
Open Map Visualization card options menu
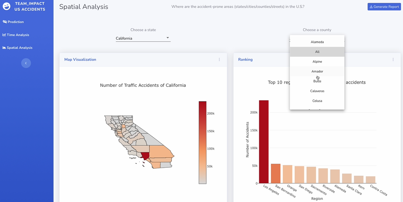pyautogui.click(x=219, y=60)
